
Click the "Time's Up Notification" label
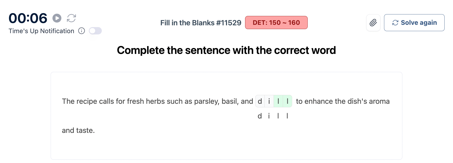pos(41,31)
